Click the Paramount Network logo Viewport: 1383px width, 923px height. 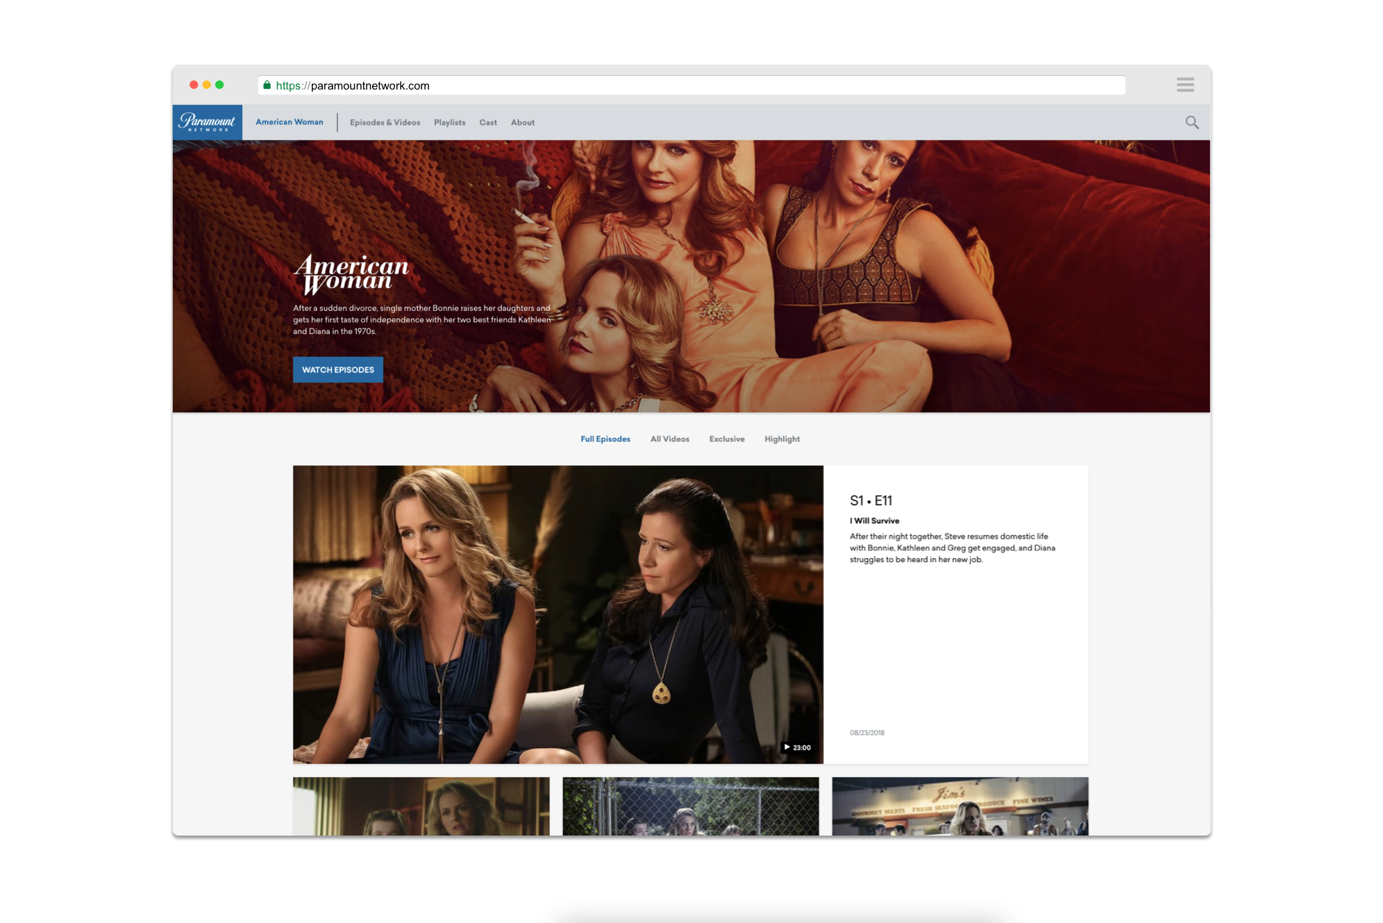[x=207, y=122]
